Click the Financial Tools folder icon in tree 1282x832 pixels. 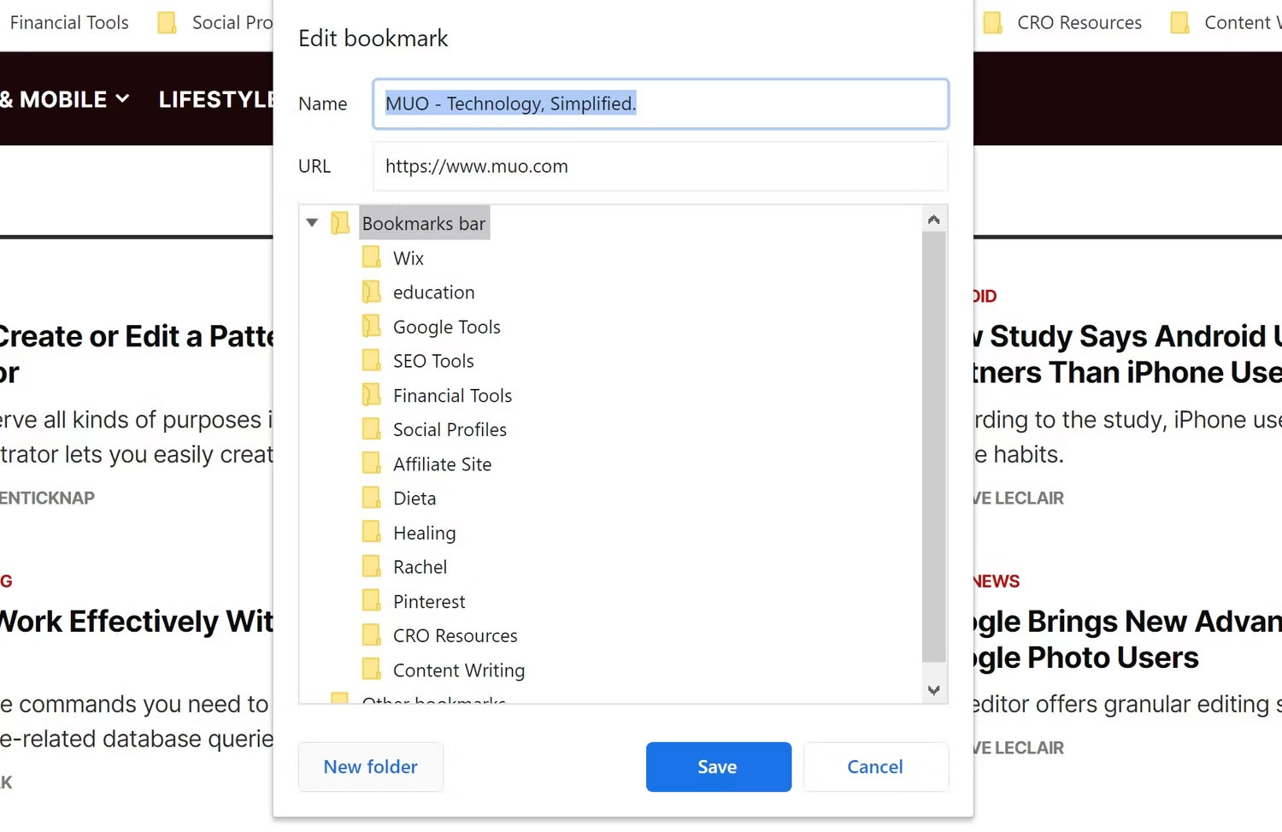371,394
